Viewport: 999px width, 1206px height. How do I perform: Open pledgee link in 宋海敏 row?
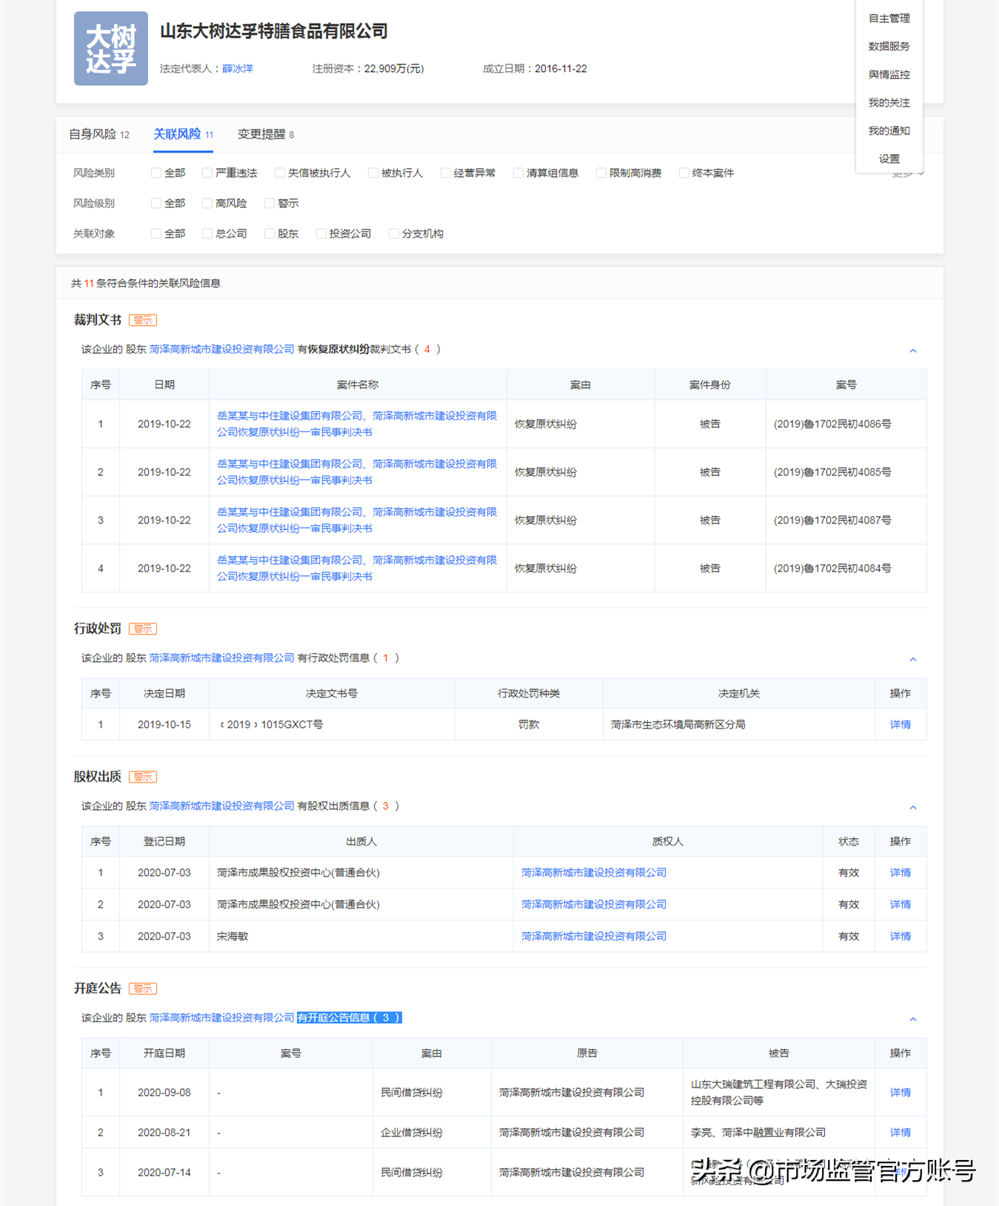pos(593,937)
